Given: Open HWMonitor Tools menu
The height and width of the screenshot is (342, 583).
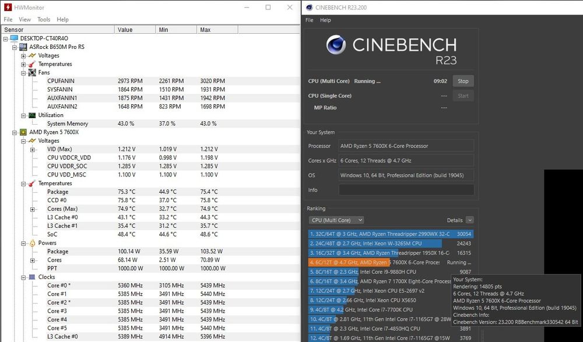Looking at the screenshot, I should [44, 19].
